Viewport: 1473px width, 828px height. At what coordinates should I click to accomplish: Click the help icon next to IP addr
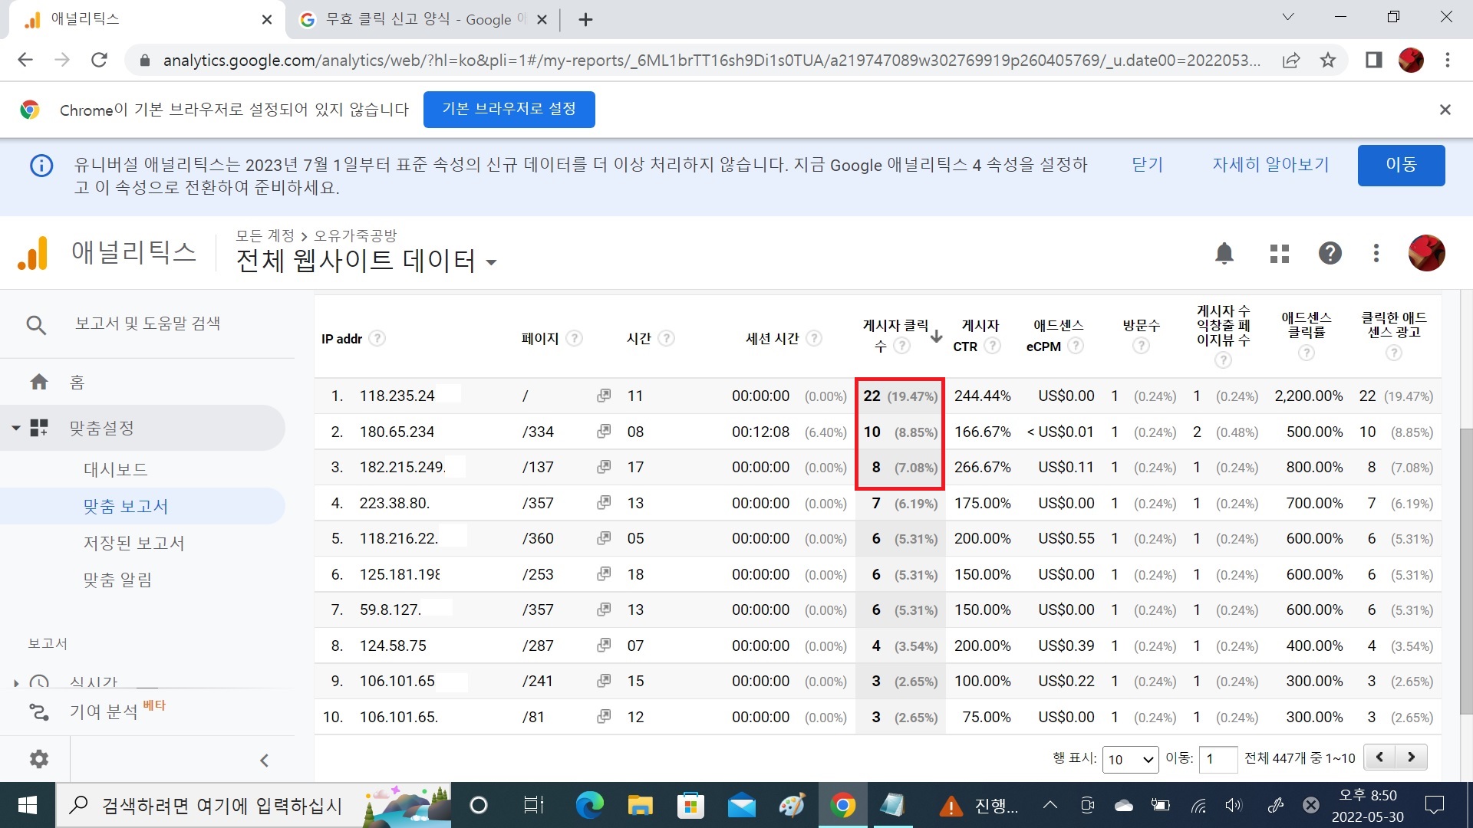pyautogui.click(x=377, y=338)
